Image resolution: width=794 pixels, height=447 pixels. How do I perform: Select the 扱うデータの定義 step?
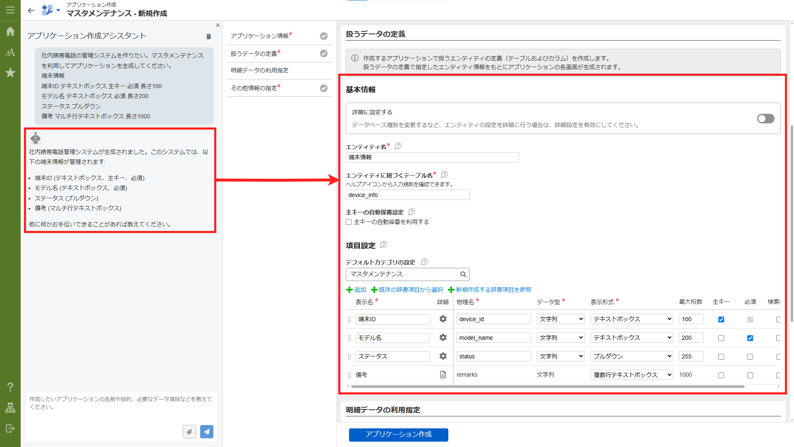[x=255, y=53]
